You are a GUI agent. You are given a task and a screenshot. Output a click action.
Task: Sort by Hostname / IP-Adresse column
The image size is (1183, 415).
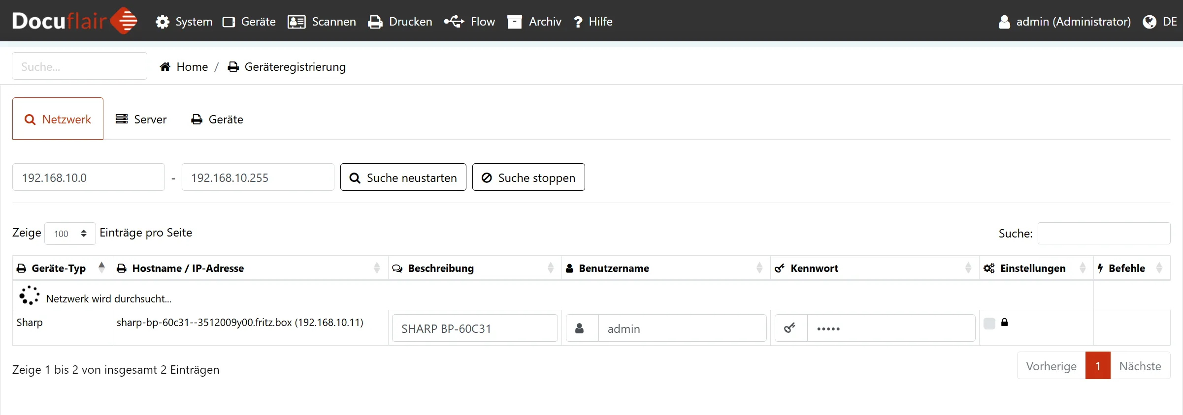(188, 268)
